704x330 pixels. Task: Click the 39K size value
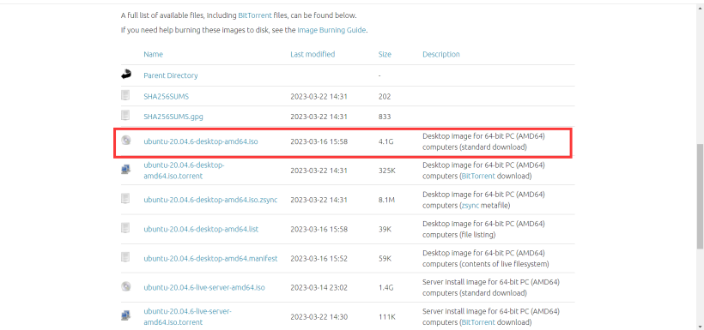(385, 229)
